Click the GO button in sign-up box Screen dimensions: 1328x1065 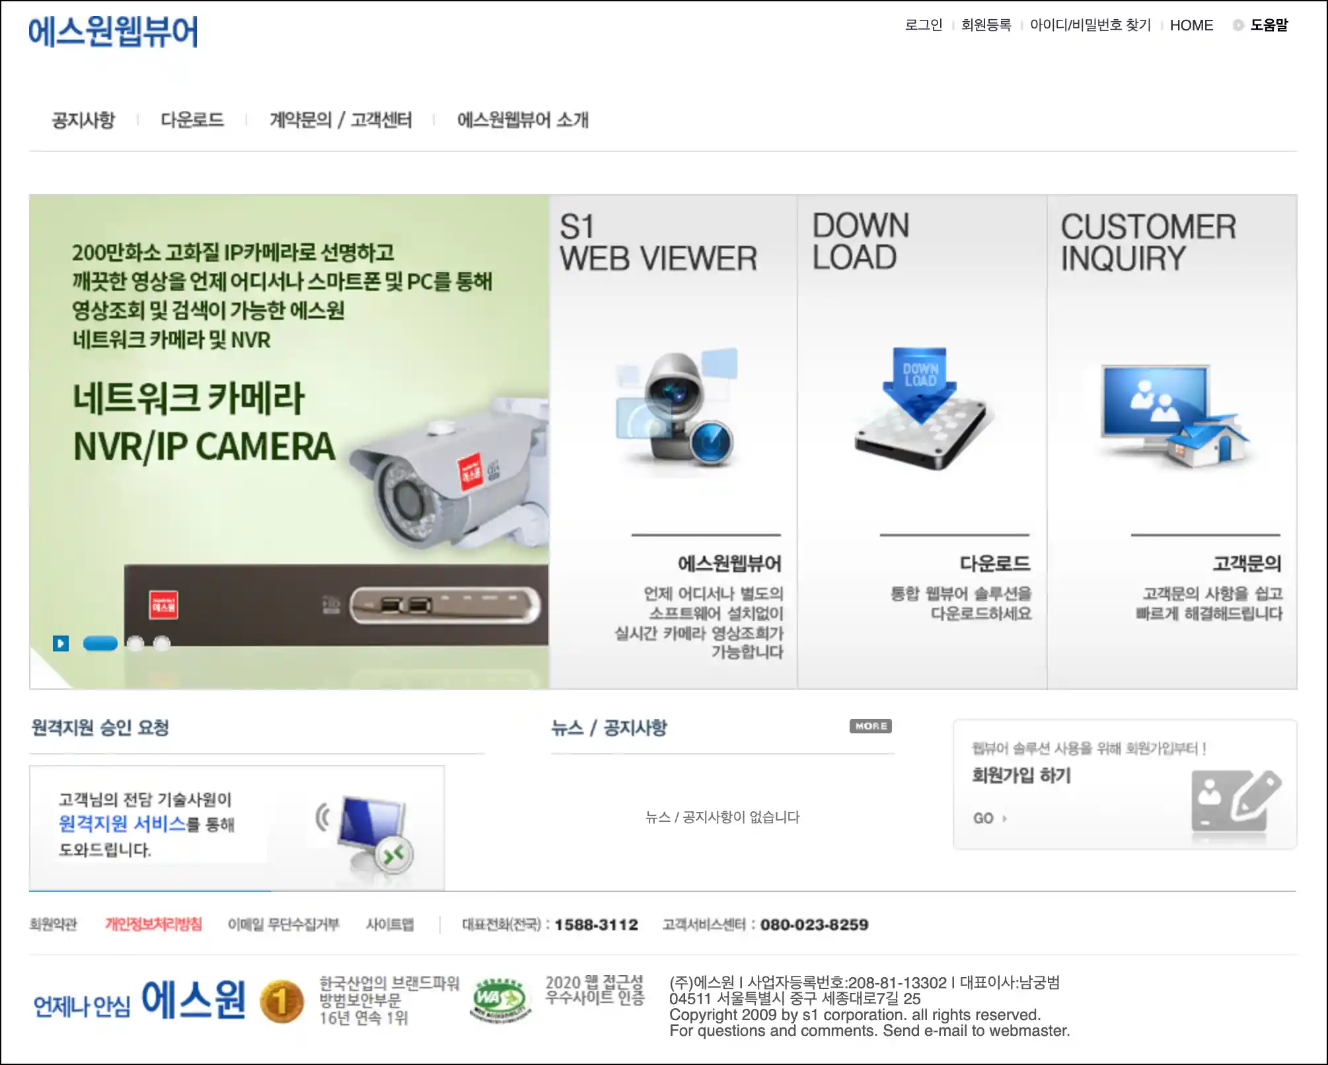tap(989, 818)
